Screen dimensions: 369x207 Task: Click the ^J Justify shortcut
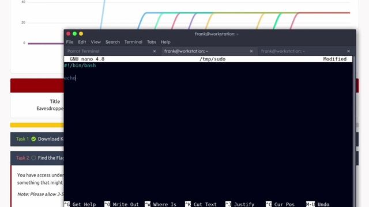click(240, 204)
